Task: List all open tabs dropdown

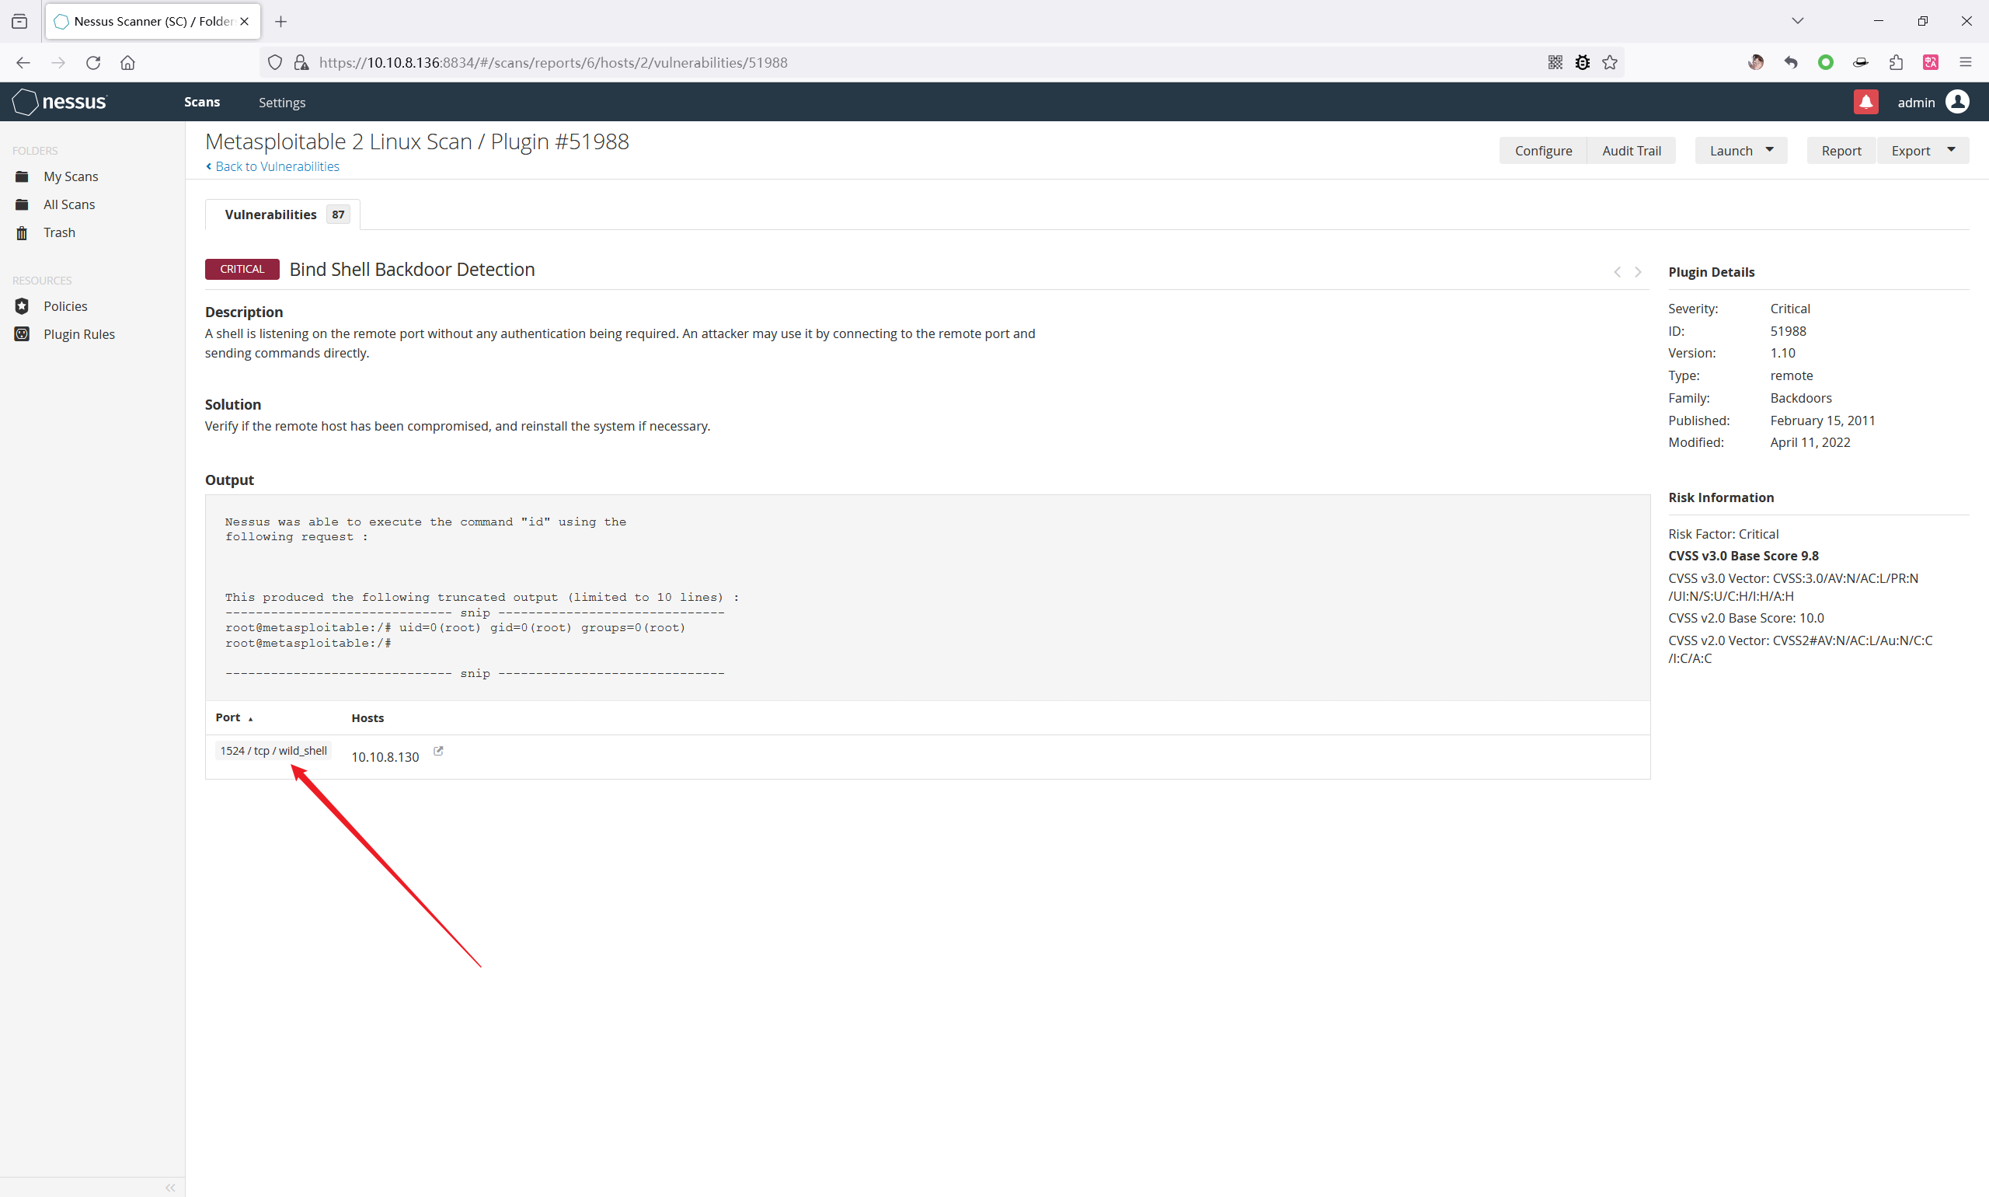Action: click(1797, 21)
